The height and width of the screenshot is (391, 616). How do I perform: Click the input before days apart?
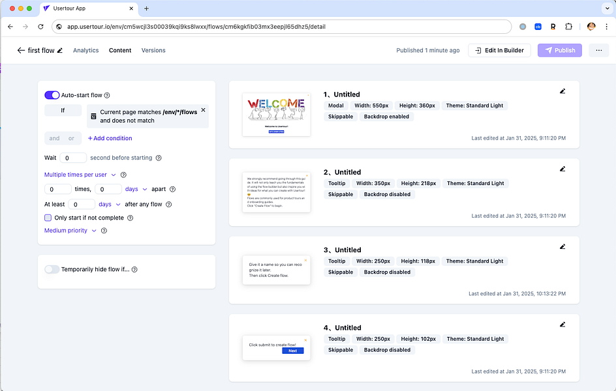click(108, 190)
